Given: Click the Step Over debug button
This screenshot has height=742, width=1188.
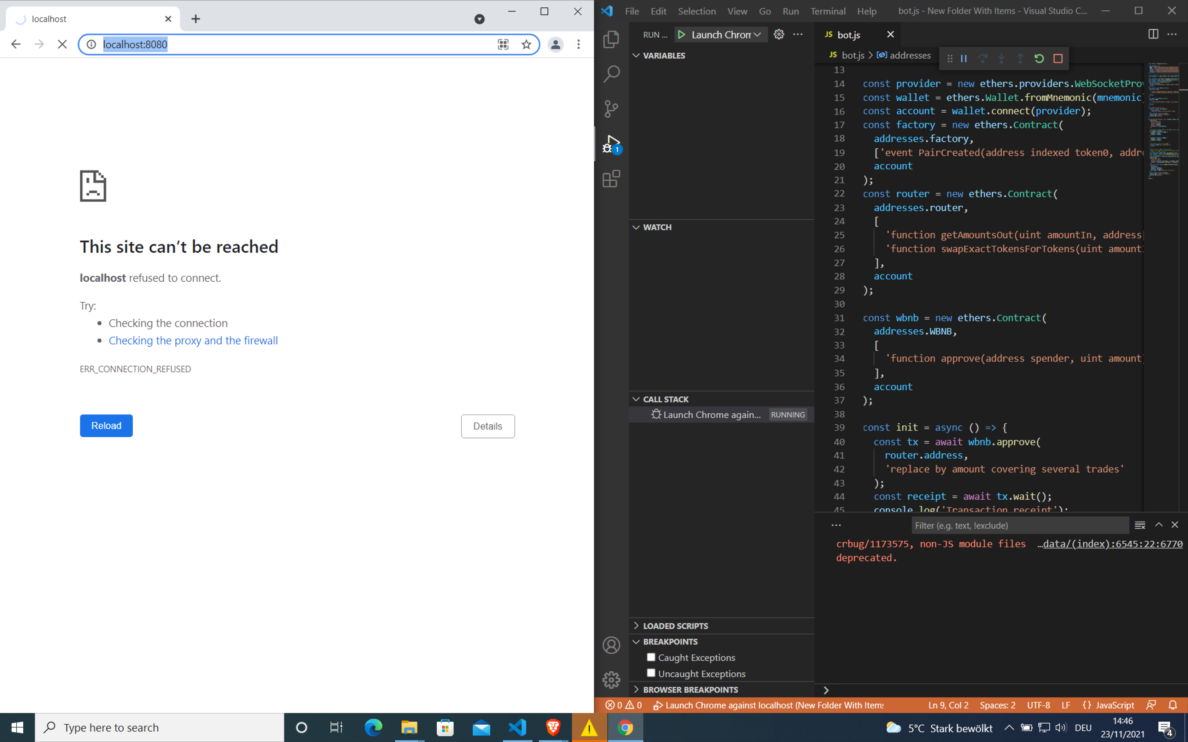Looking at the screenshot, I should click(x=982, y=58).
